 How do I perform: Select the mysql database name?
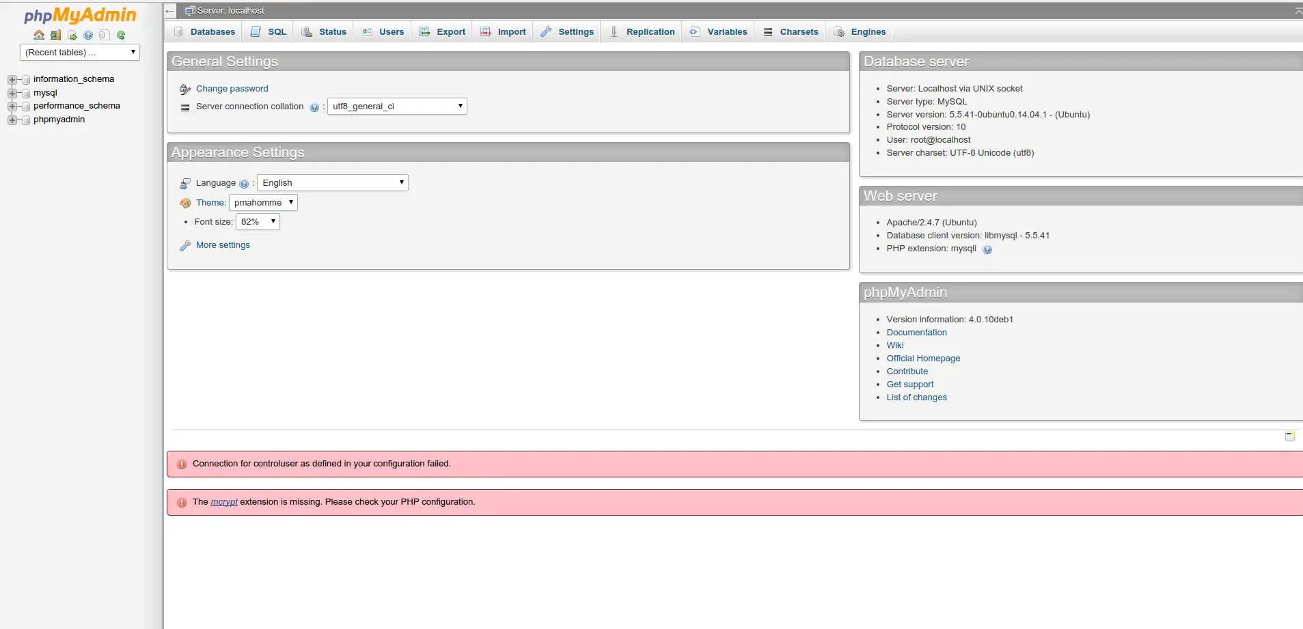tap(45, 93)
